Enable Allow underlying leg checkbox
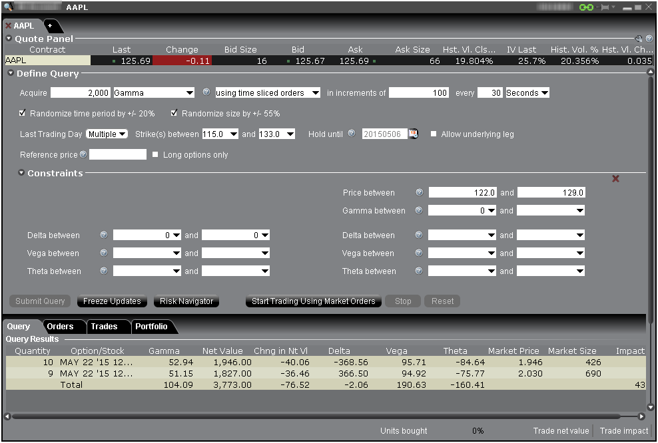The height and width of the screenshot is (443, 658). pos(434,134)
